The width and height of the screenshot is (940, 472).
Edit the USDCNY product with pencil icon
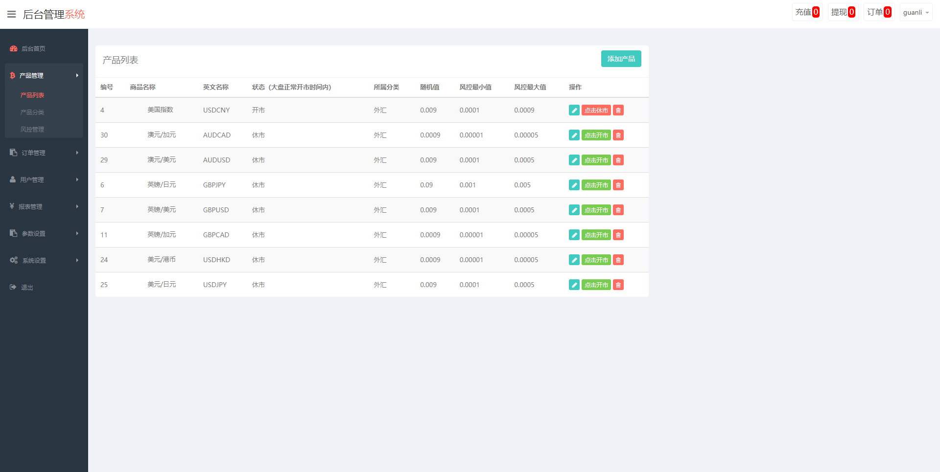coord(574,111)
